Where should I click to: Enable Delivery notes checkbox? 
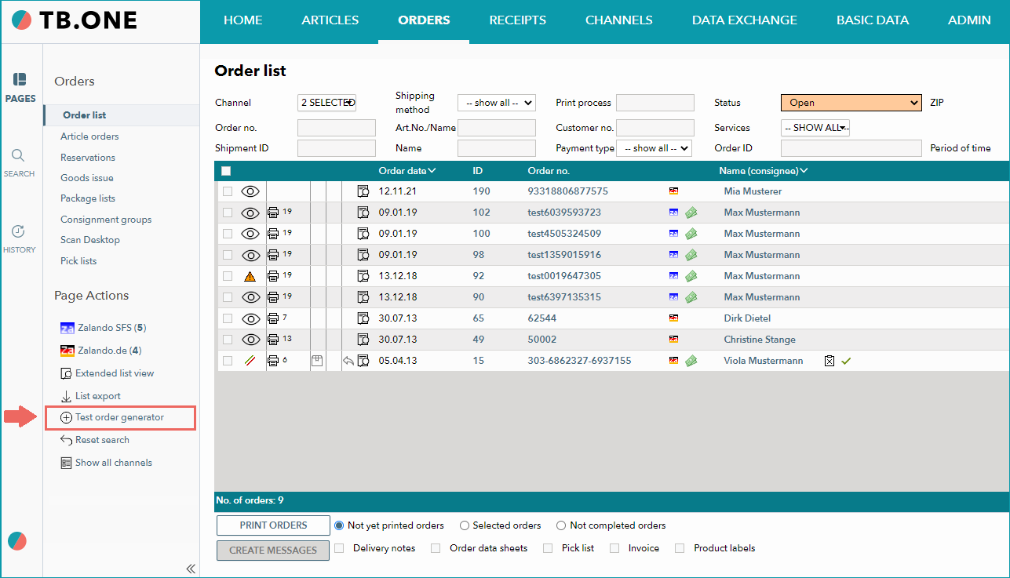click(340, 548)
